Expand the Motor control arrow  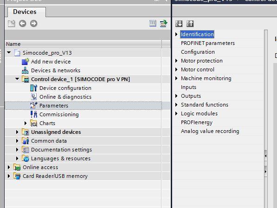point(176,69)
